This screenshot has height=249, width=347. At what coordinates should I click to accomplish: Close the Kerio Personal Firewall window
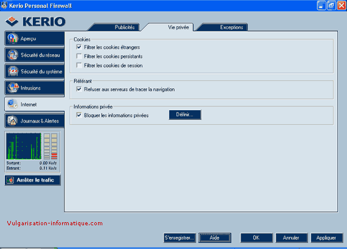coord(342,5)
